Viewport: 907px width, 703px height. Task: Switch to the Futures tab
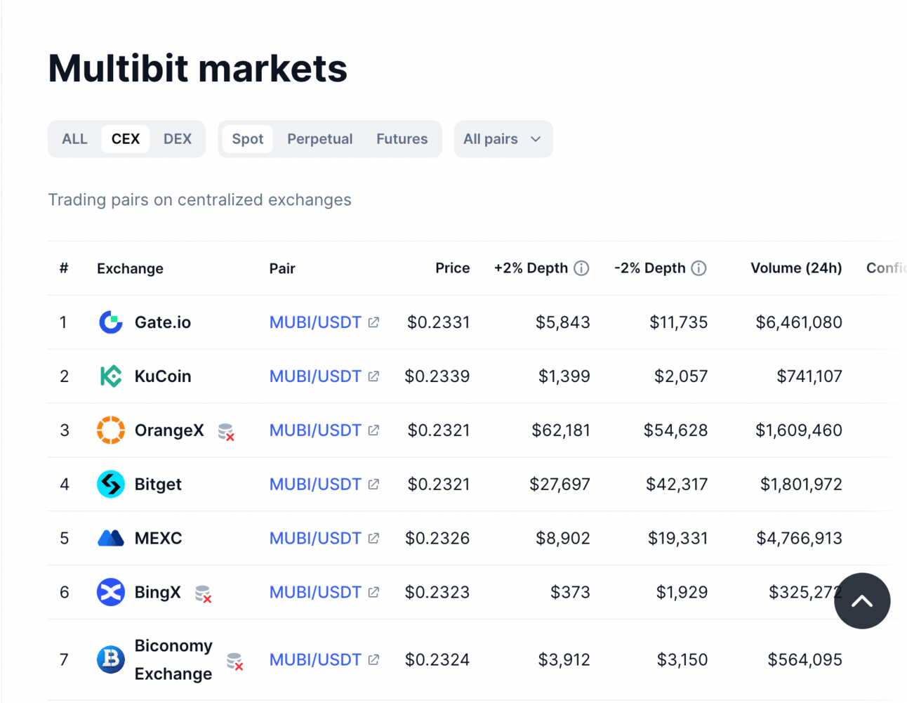pyautogui.click(x=402, y=139)
